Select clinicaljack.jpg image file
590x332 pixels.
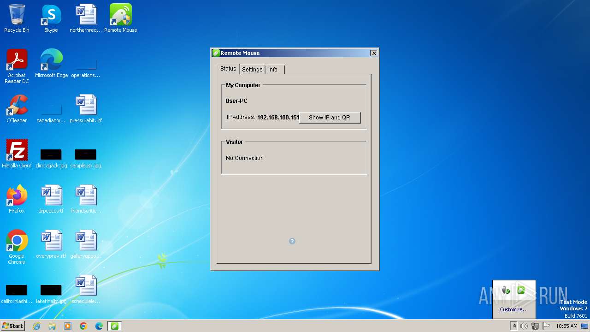click(x=51, y=158)
